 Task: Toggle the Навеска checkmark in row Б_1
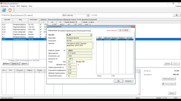[40, 34]
